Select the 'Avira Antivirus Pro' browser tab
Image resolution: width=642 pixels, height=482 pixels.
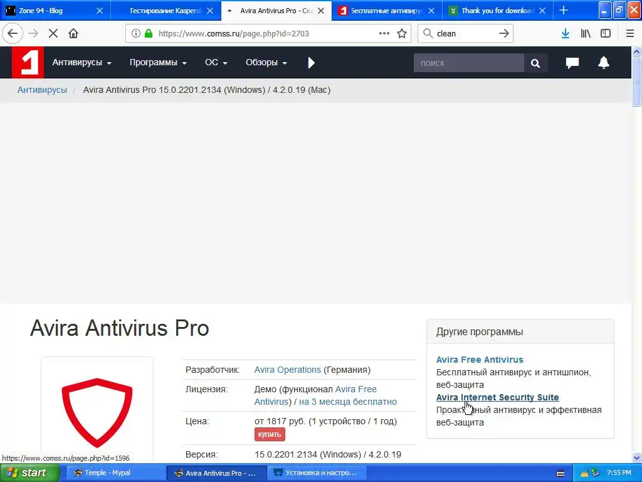pyautogui.click(x=276, y=11)
